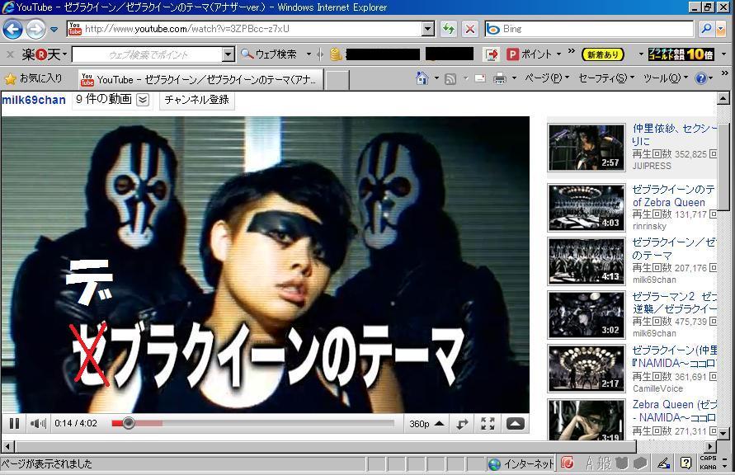This screenshot has height=475, width=735.
Task: Click the gold coins icon in Rakuten toolbar
Action: point(336,54)
